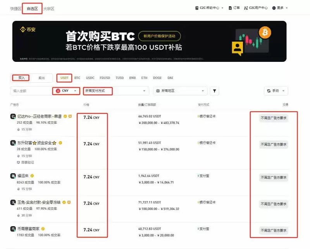Click 东升财富 merchant avatar icon
Screen dimensions: 310x249
(x=13, y=143)
